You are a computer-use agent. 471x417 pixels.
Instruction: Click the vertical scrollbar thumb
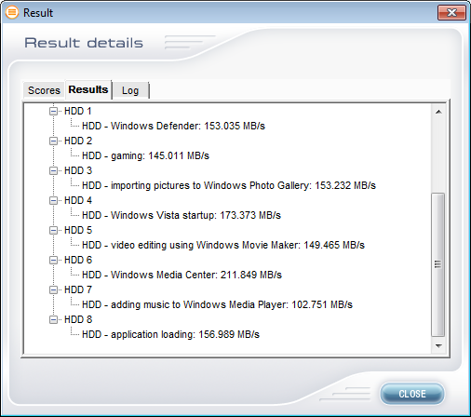click(x=438, y=264)
